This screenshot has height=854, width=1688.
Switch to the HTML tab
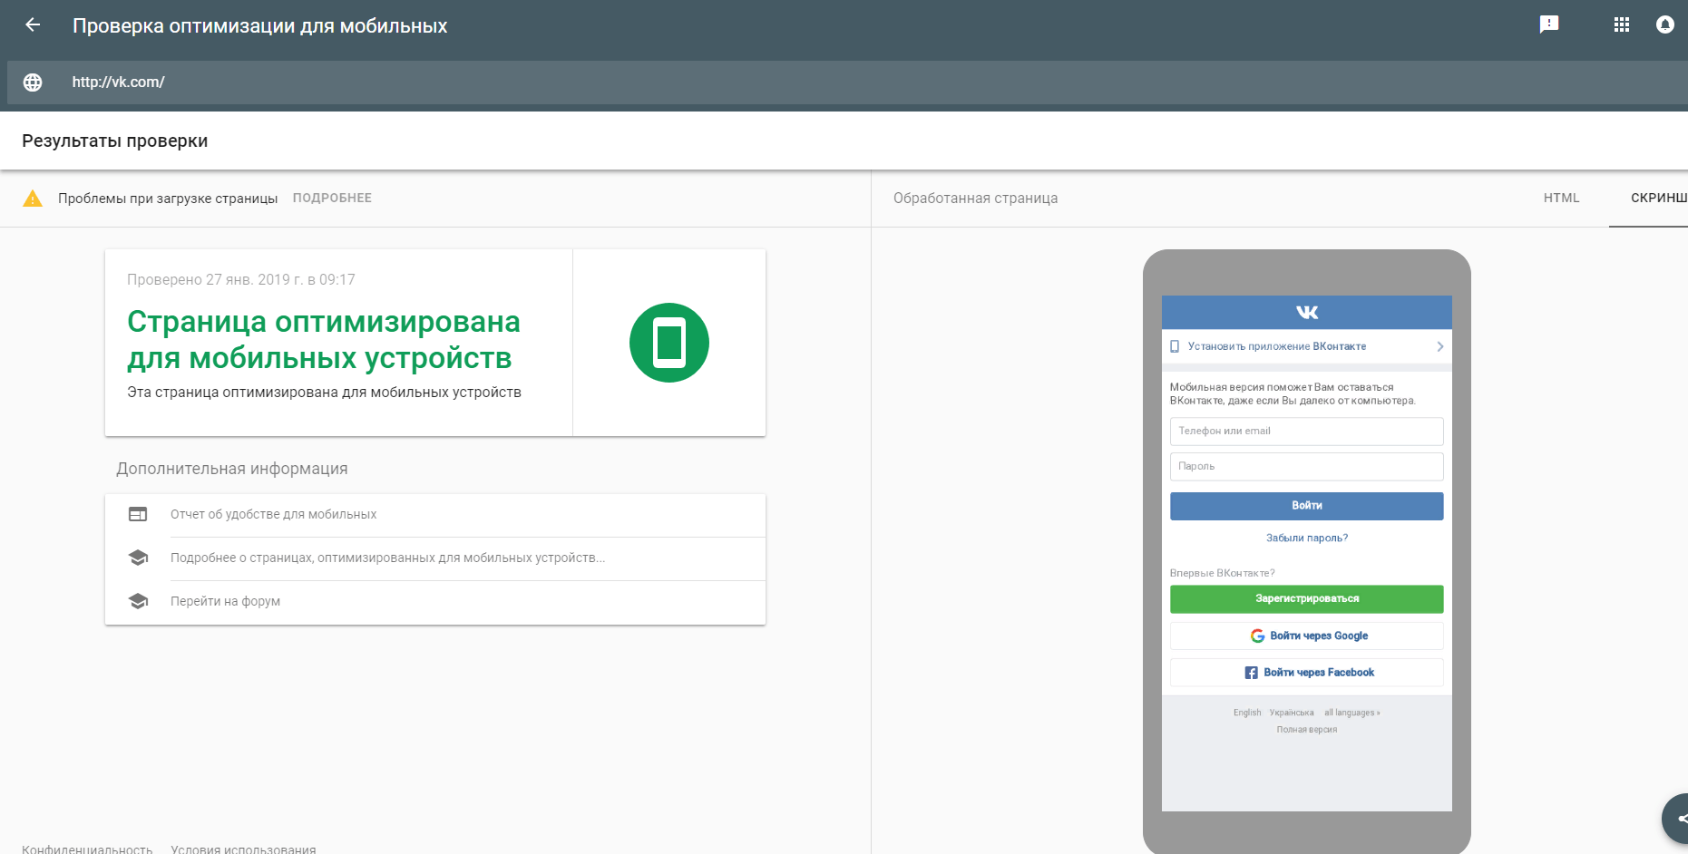click(1561, 198)
